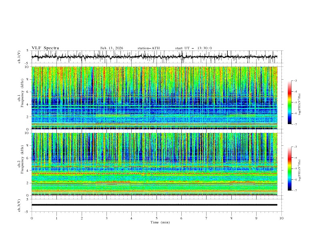The height and width of the screenshot is (245, 317).
Task: Click the station=ATH label
Action: (148, 48)
